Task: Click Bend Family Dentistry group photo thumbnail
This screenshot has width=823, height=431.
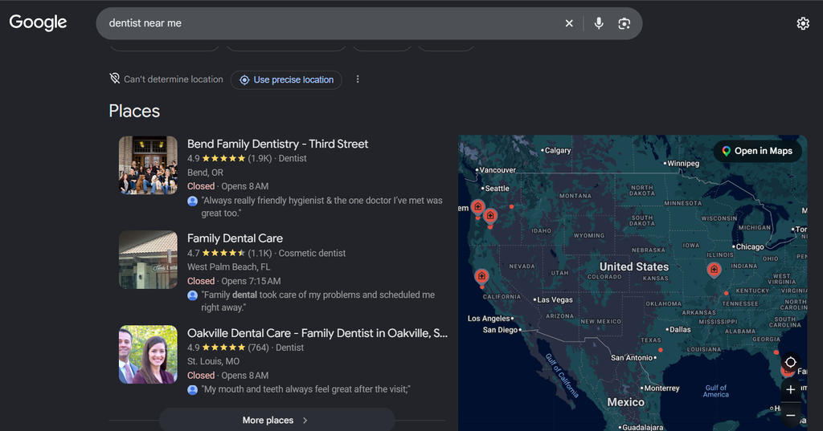Action: coord(148,165)
